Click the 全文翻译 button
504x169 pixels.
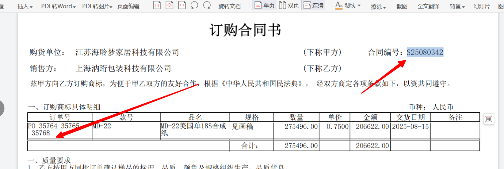pos(428,6)
